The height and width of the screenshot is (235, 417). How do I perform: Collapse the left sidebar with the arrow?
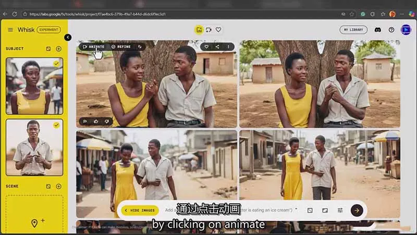(68, 38)
